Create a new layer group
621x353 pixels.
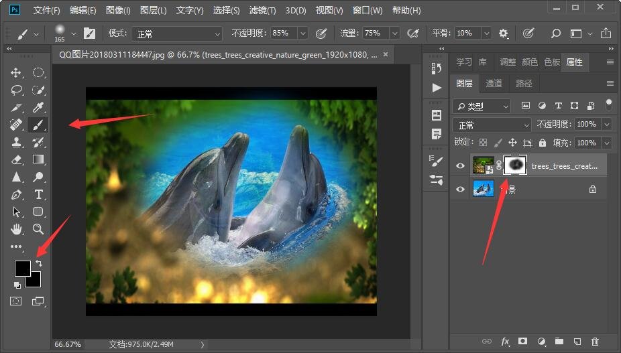click(559, 341)
